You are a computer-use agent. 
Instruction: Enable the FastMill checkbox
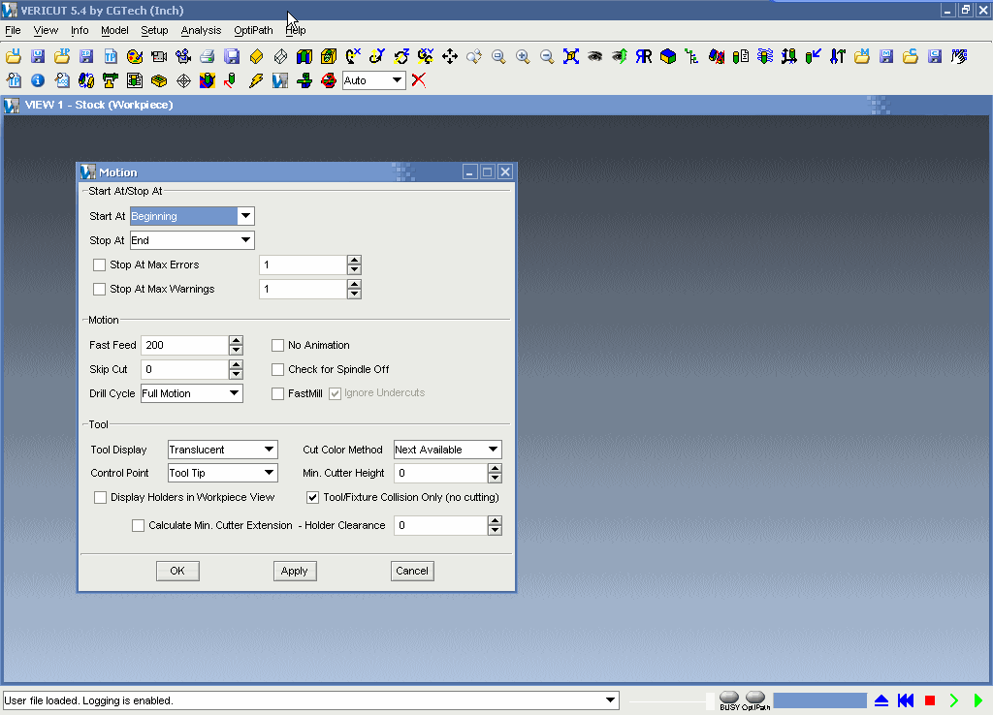pyautogui.click(x=277, y=393)
